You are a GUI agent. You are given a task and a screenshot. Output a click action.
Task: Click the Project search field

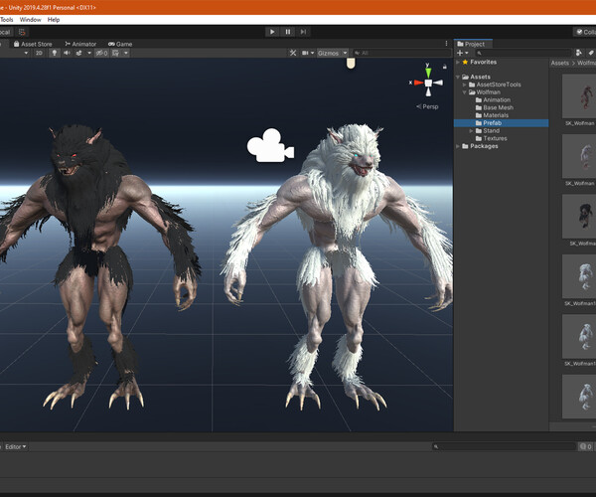point(523,53)
